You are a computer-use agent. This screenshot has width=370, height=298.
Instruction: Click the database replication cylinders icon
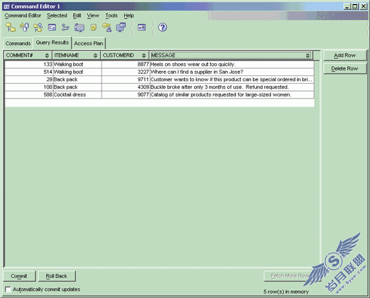[25, 27]
